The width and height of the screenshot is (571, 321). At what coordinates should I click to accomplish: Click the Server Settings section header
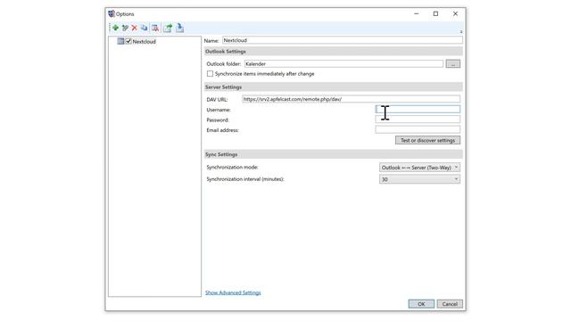click(333, 87)
